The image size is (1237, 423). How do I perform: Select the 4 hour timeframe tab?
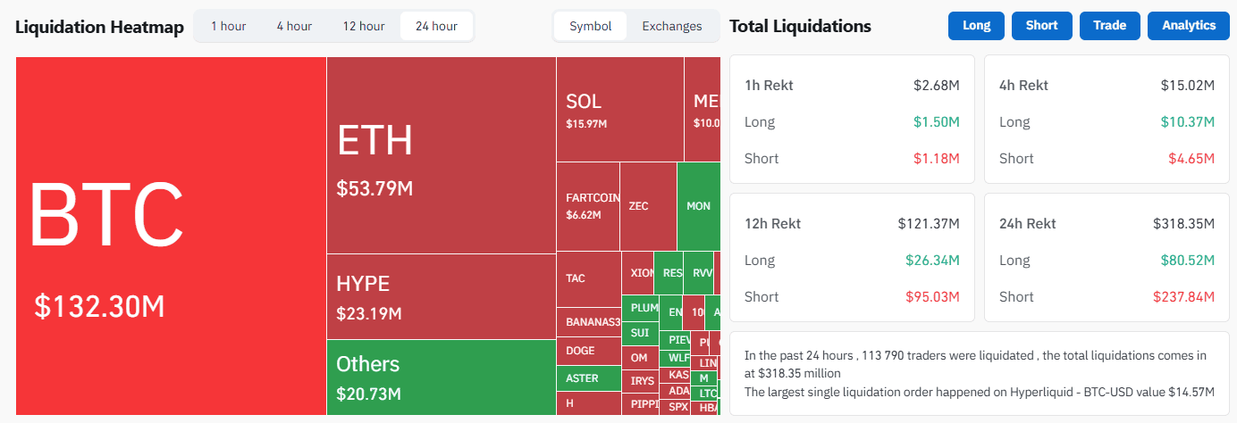293,26
